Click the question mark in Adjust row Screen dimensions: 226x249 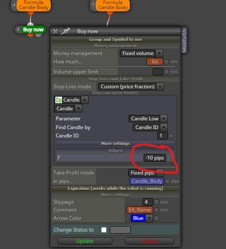(x=59, y=158)
